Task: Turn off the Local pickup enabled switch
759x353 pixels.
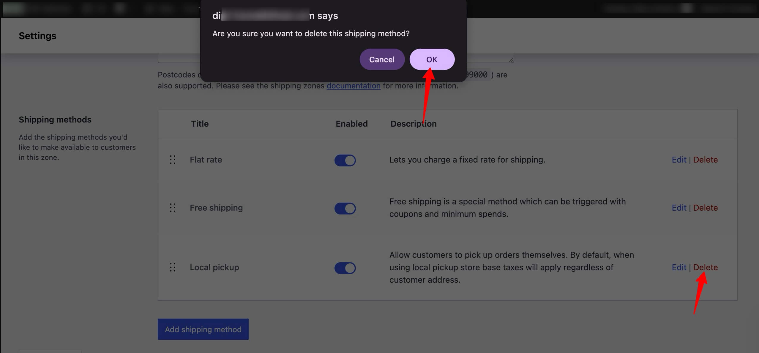Action: tap(345, 268)
